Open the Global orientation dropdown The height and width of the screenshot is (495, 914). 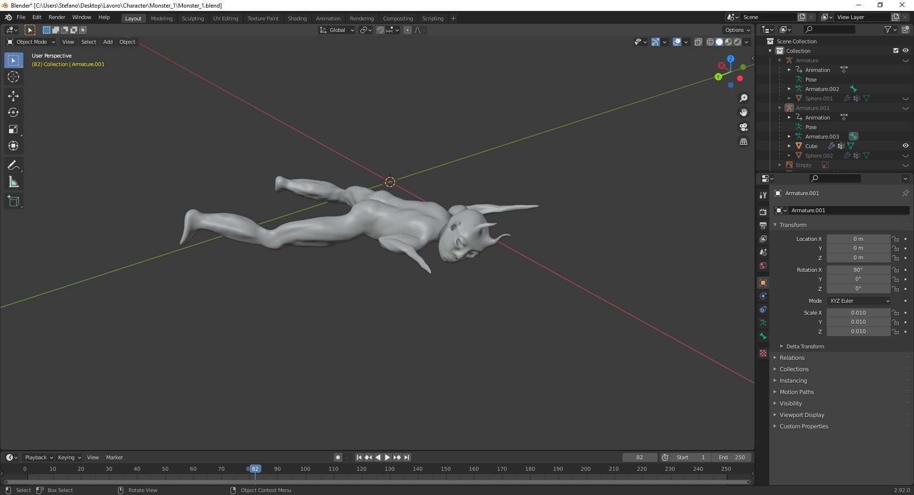point(337,30)
